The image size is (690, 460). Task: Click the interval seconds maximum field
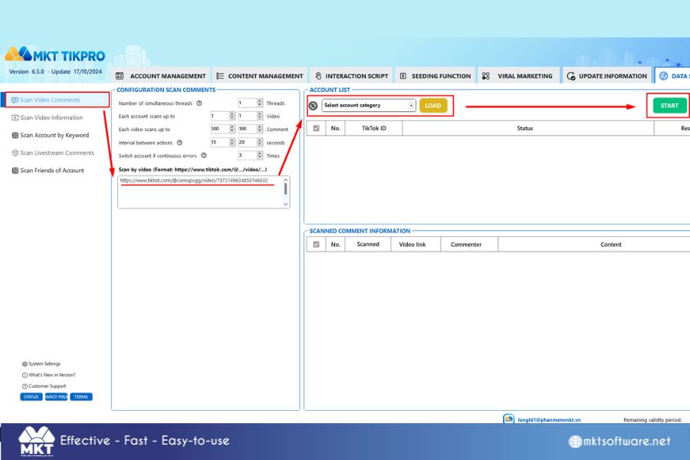click(x=248, y=142)
